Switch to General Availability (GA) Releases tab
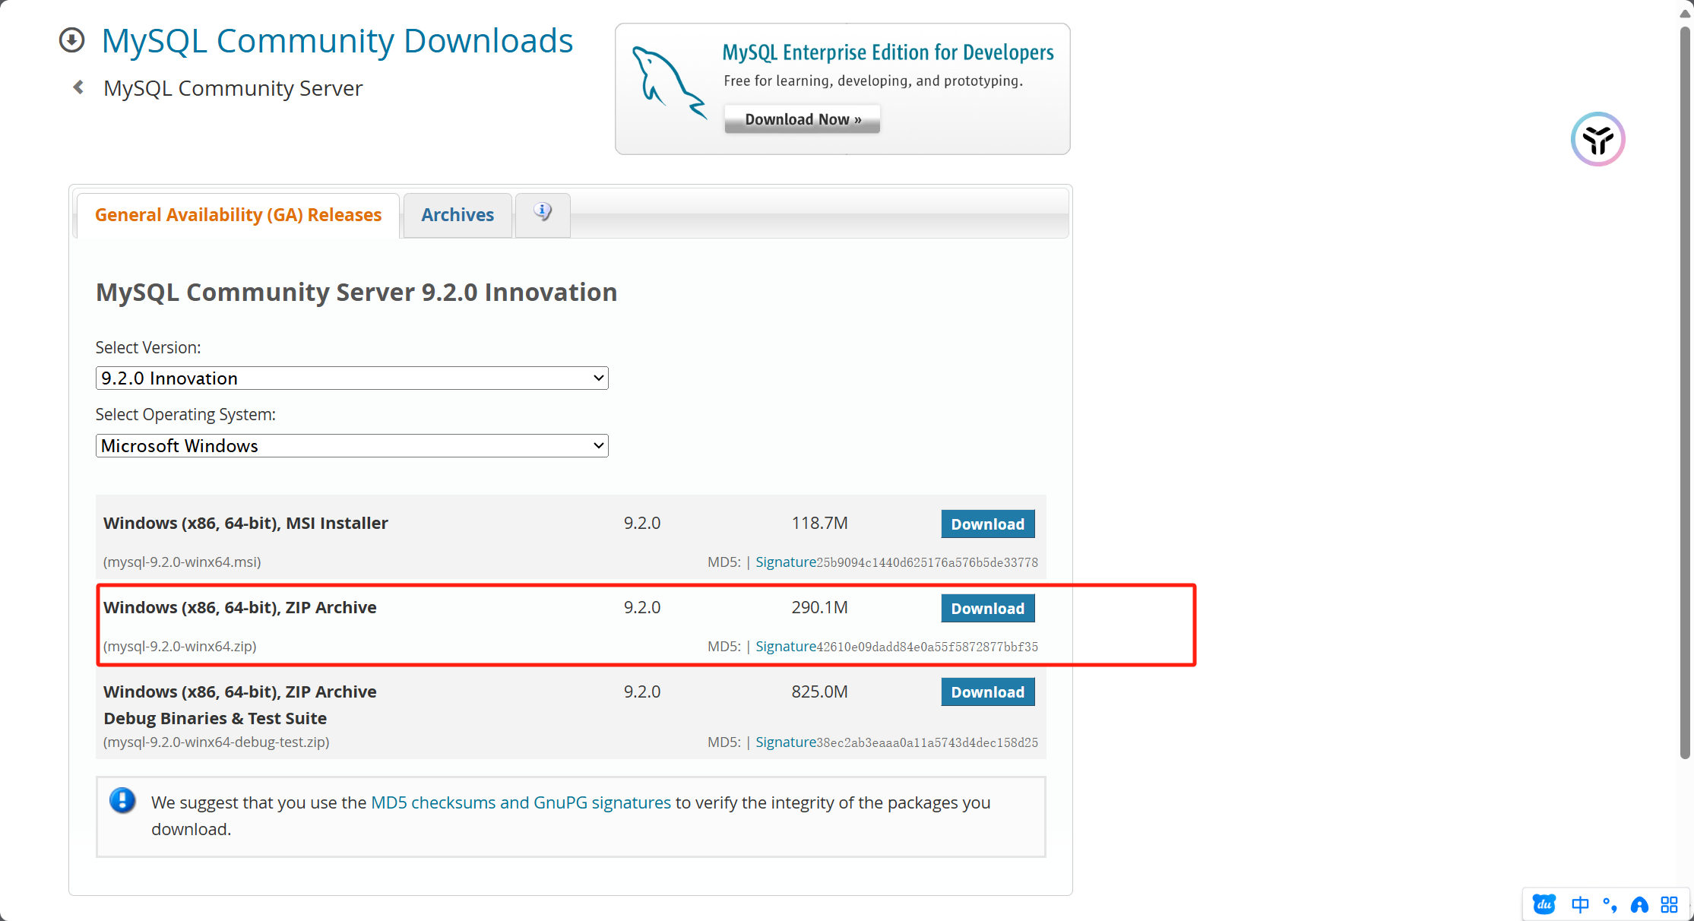1694x921 pixels. coord(238,215)
